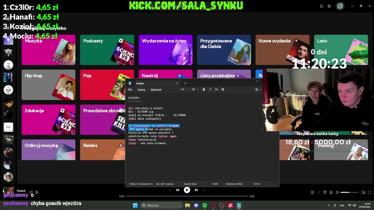Skip to previous track in Spotify
This screenshot has height=210, width=374.
click(178, 190)
